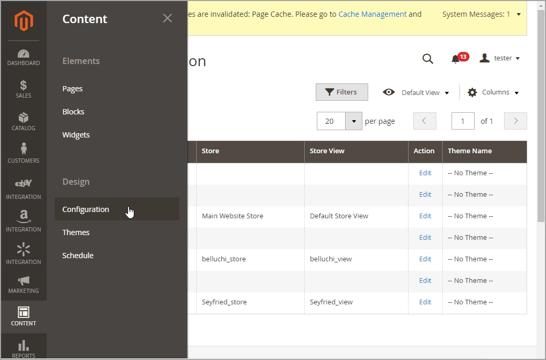Screen dimensions: 546x360
Task: Open the Customers sidebar section
Action: tap(23, 153)
